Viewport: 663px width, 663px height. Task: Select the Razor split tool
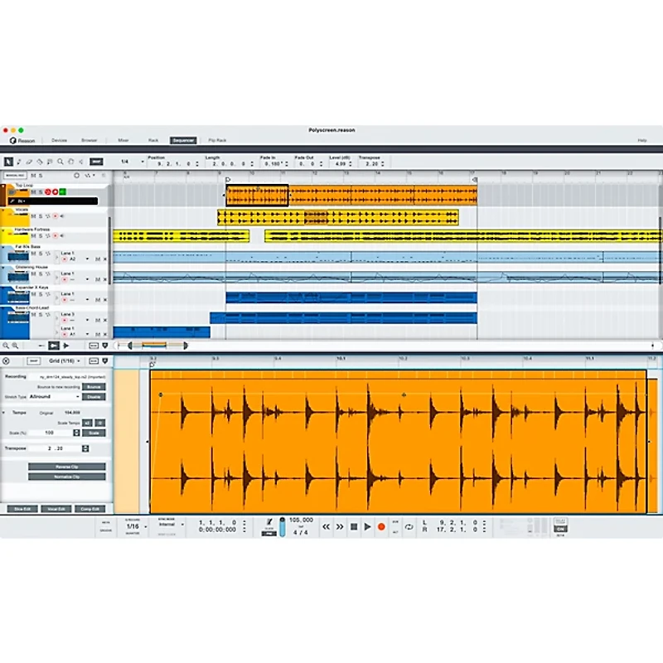tap(38, 162)
